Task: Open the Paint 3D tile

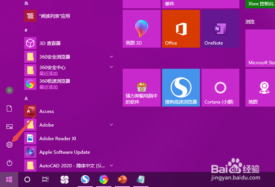Action: (x=142, y=29)
